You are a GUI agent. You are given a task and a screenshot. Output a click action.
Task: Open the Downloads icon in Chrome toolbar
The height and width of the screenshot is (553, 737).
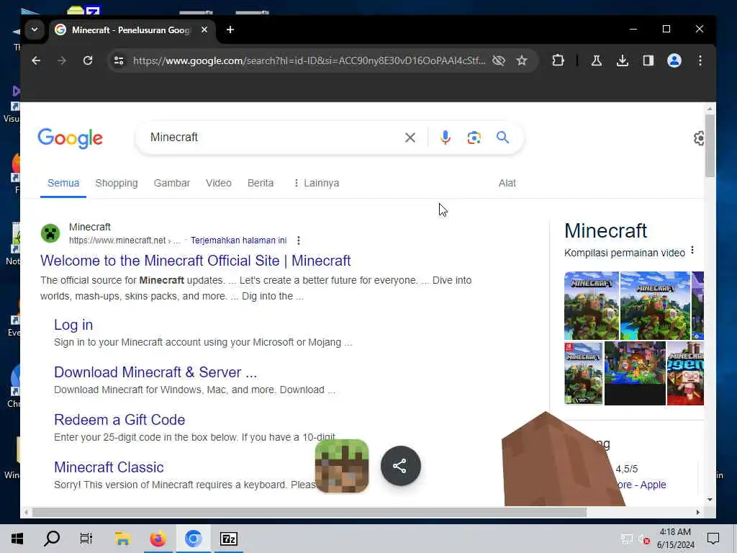pyautogui.click(x=623, y=60)
